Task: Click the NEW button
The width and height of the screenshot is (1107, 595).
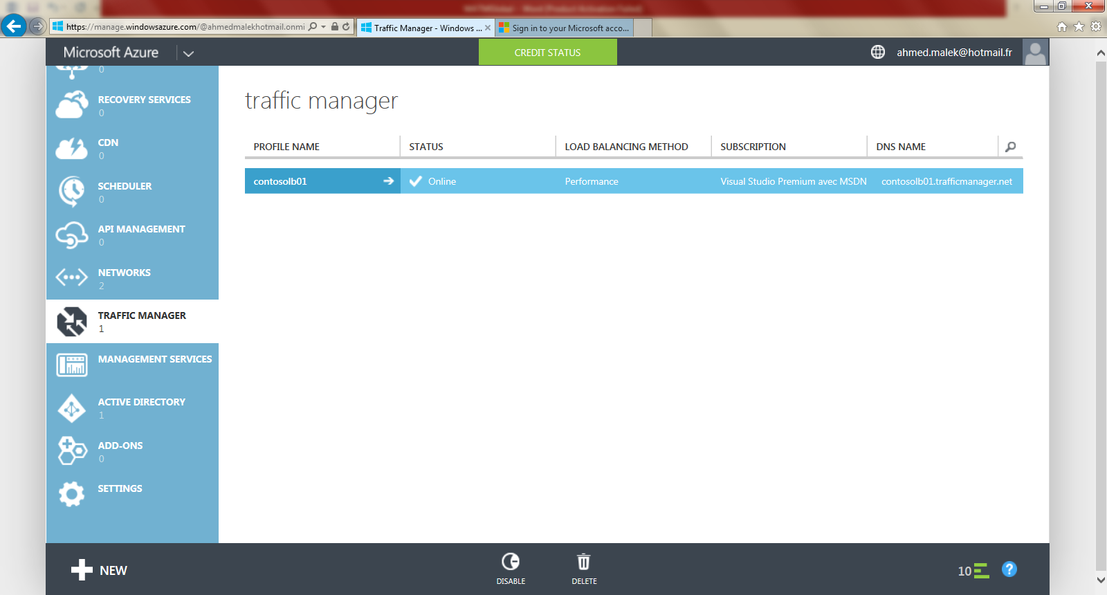Action: (99, 570)
